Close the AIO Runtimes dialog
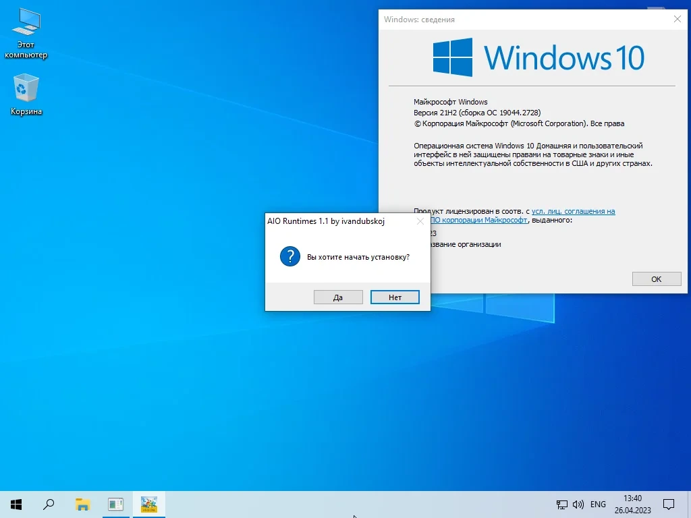Image resolution: width=691 pixels, height=518 pixels. 420,221
